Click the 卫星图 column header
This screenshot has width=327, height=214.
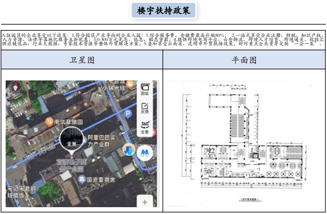point(82,60)
